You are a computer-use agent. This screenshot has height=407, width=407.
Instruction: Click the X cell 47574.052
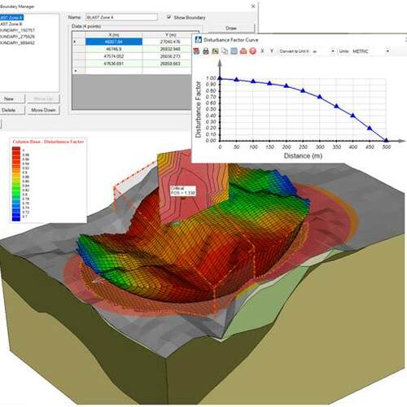point(114,56)
